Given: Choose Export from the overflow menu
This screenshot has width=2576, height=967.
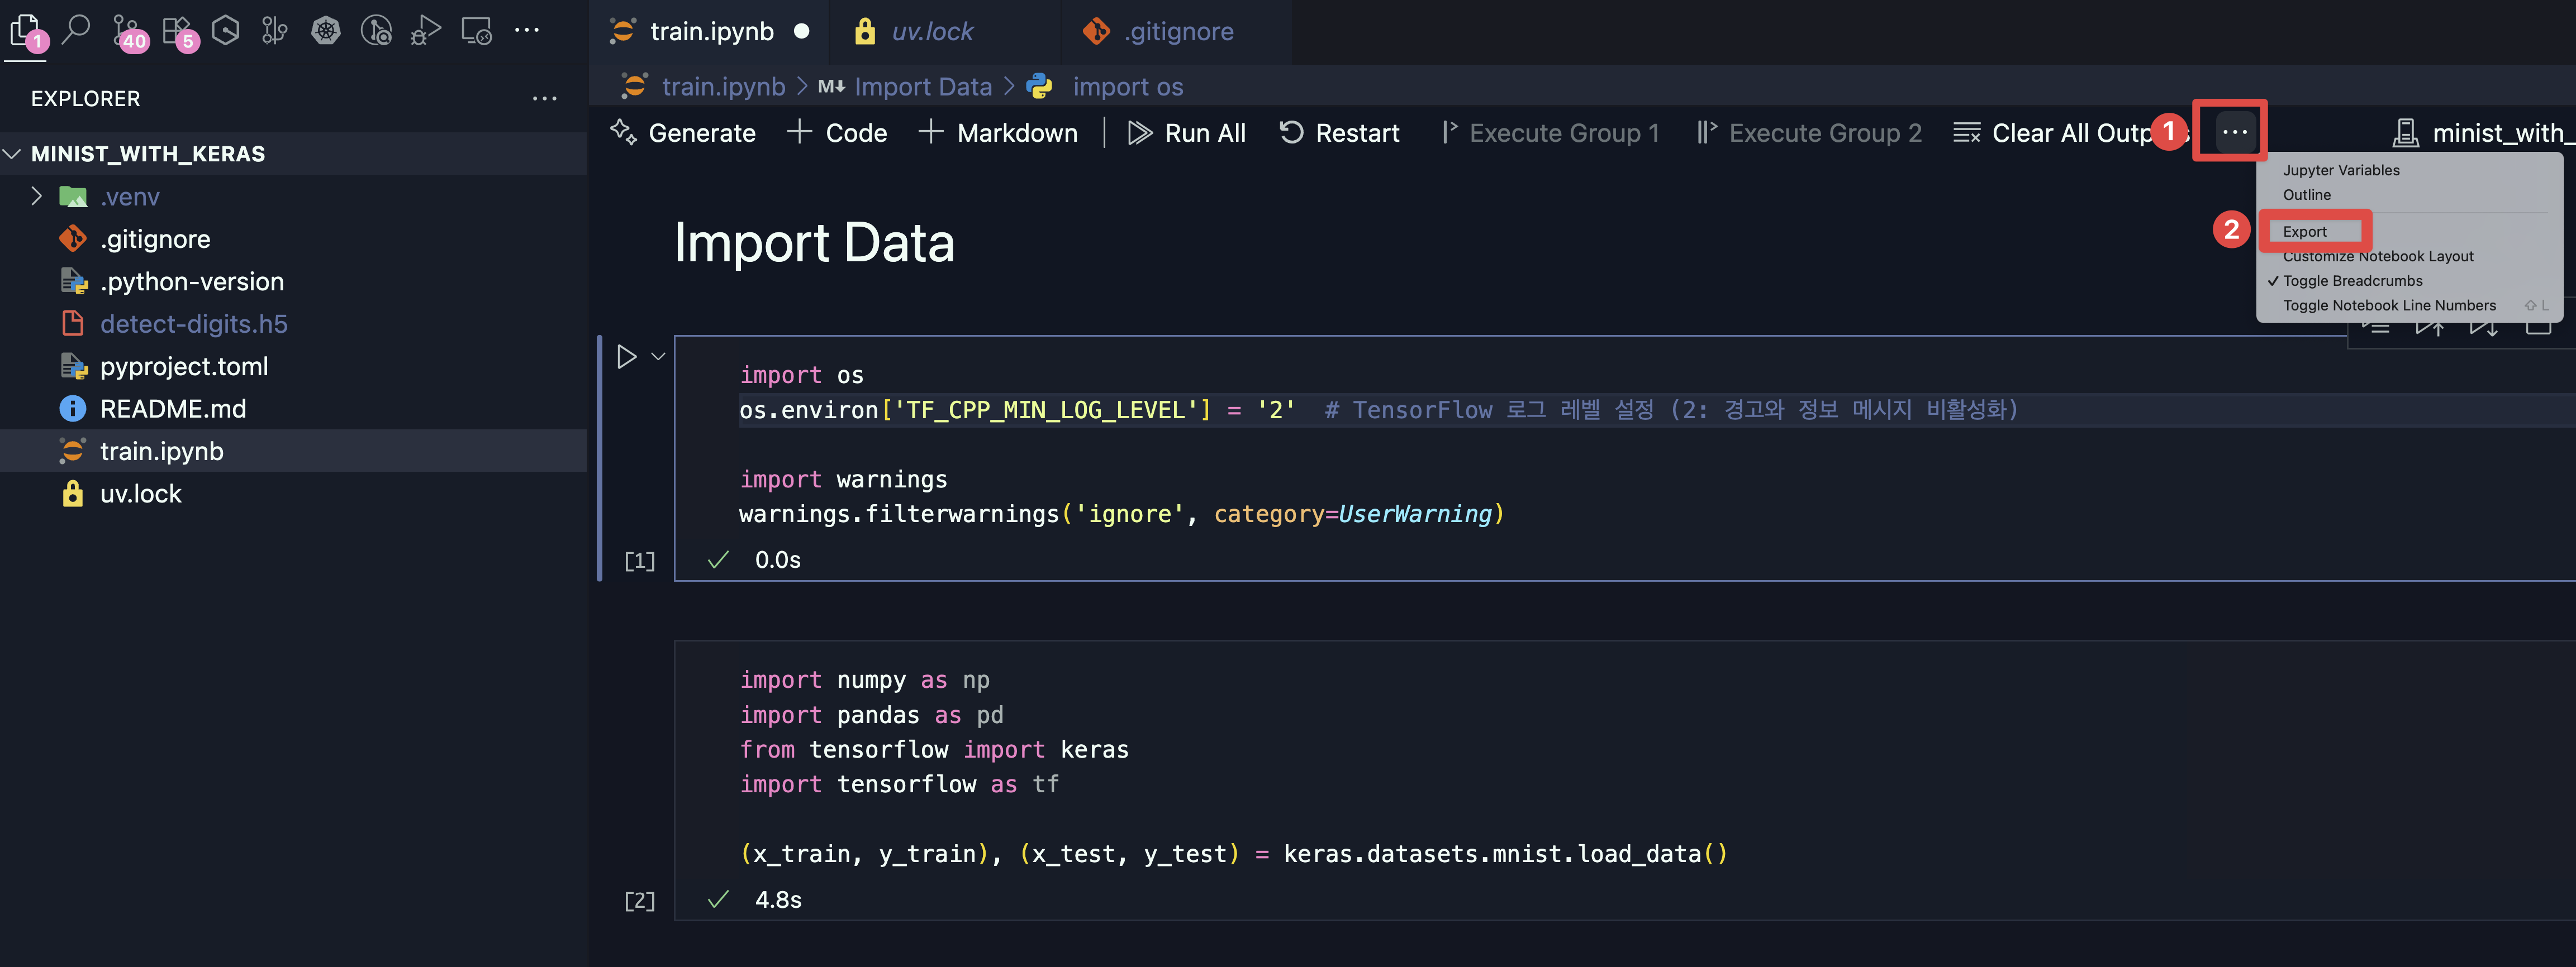Looking at the screenshot, I should coord(2305,232).
